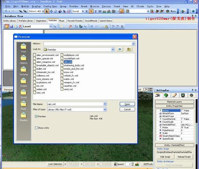Expand the History dropdown
Viewport: 199px width, 169px height.
tap(133, 44)
